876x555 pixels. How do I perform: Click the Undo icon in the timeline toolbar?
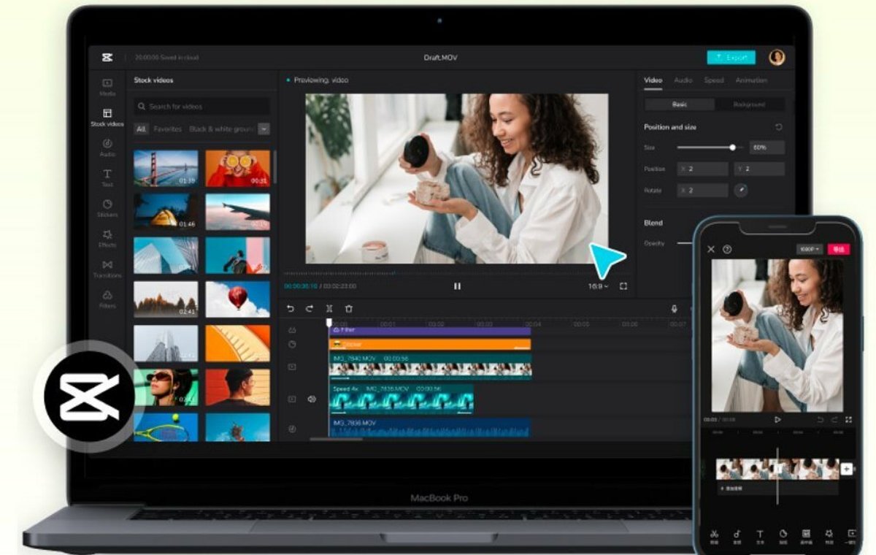pyautogui.click(x=291, y=309)
